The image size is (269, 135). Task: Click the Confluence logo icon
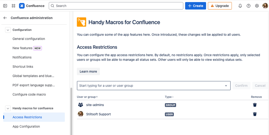(x=22, y=6)
